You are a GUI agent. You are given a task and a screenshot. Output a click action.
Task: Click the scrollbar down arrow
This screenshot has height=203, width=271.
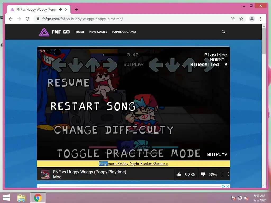tap(264, 185)
